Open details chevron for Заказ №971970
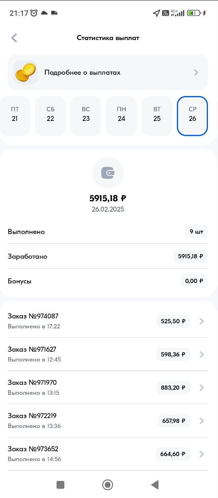 pos(202,388)
